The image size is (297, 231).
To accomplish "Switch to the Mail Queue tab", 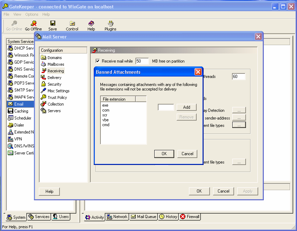I will pyautogui.click(x=143, y=217).
